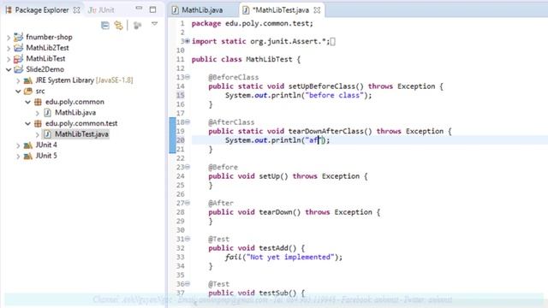Screen dimensions: 548x308
Task: Select the Package Explorer tab
Action: [42, 10]
